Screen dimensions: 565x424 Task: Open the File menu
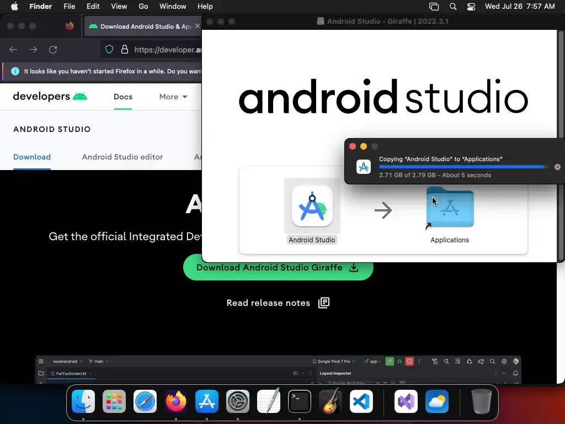[x=69, y=7]
